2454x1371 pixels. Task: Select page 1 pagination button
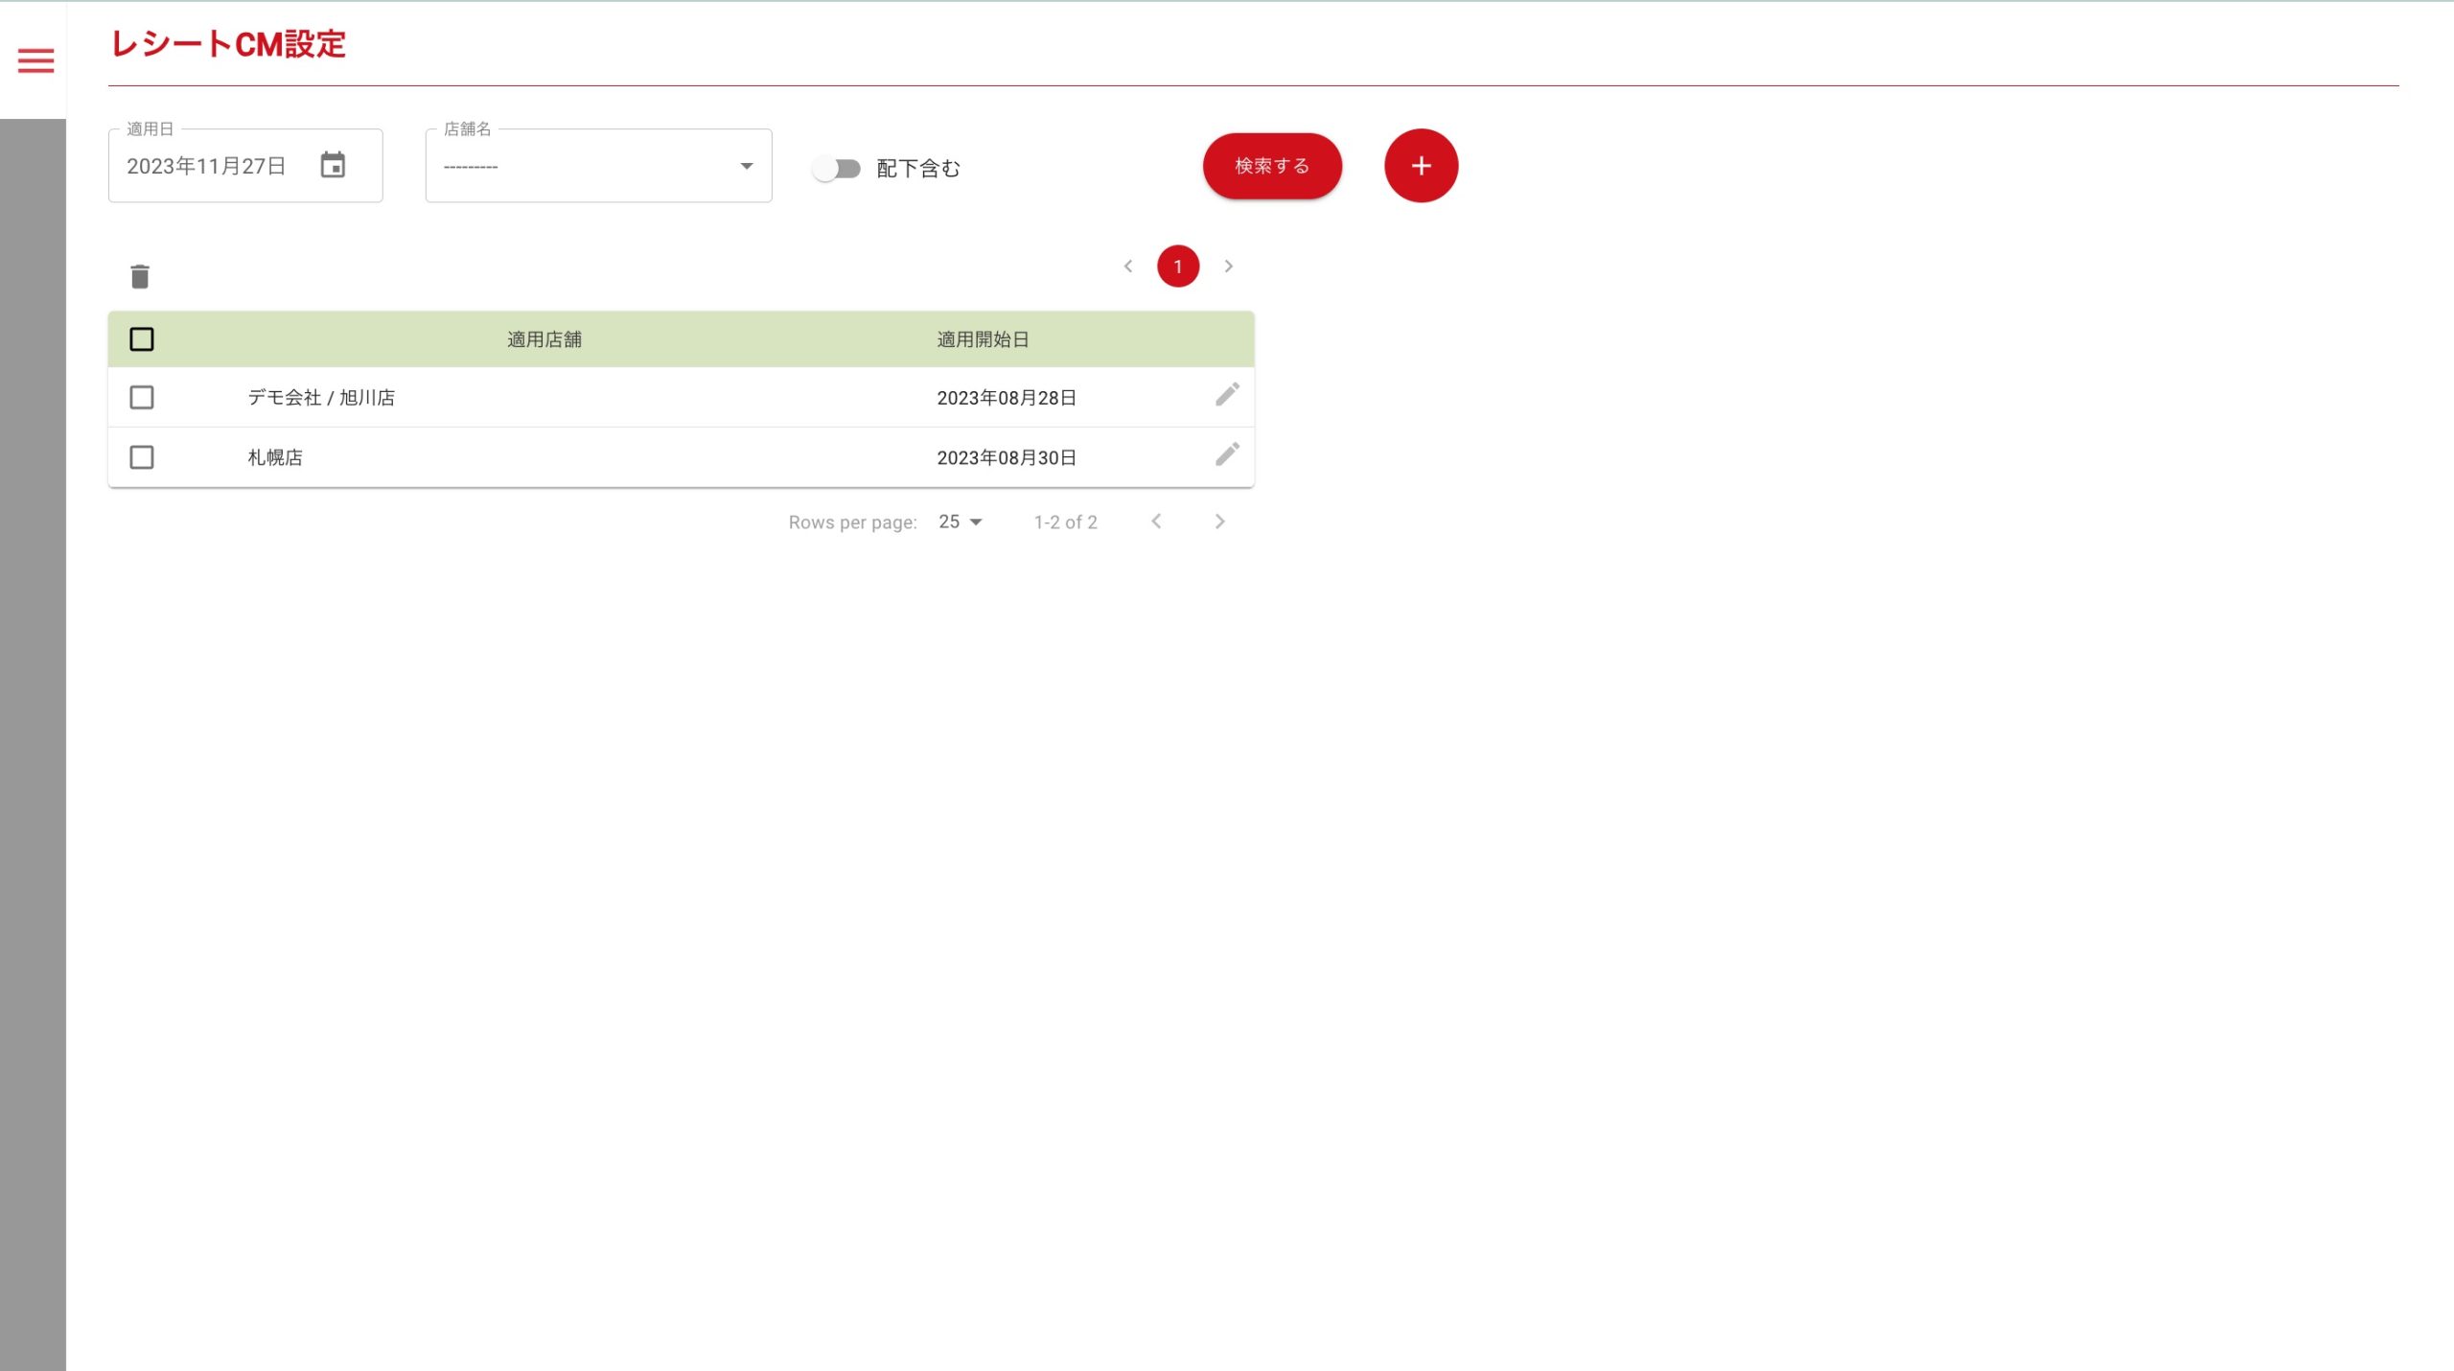coord(1178,267)
